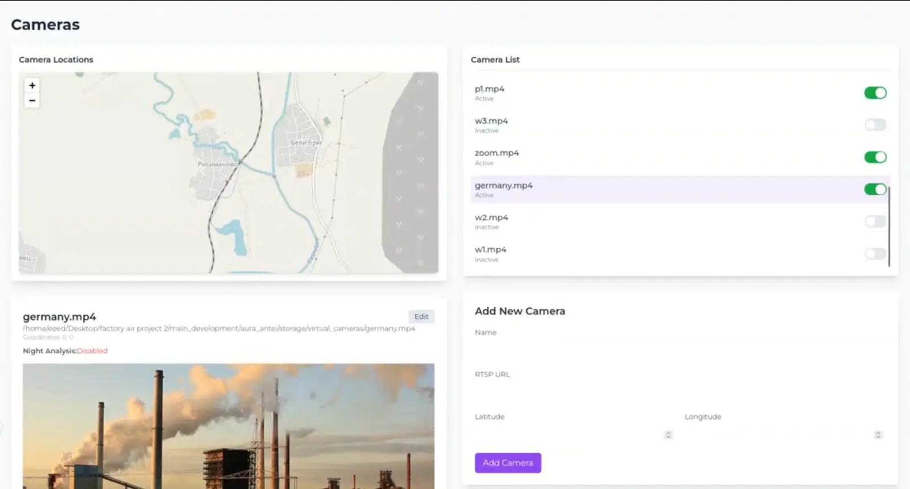Turn off the zoom.mp4 camera toggle
Viewport: 910px width, 489px height.
click(875, 157)
